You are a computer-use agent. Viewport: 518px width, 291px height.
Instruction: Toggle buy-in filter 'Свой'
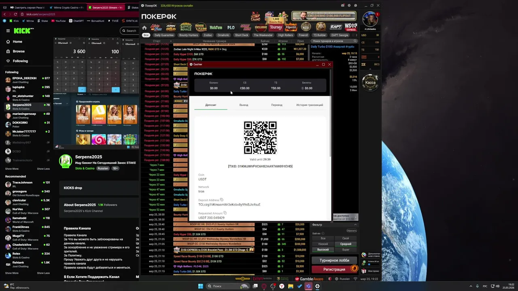(x=346, y=238)
